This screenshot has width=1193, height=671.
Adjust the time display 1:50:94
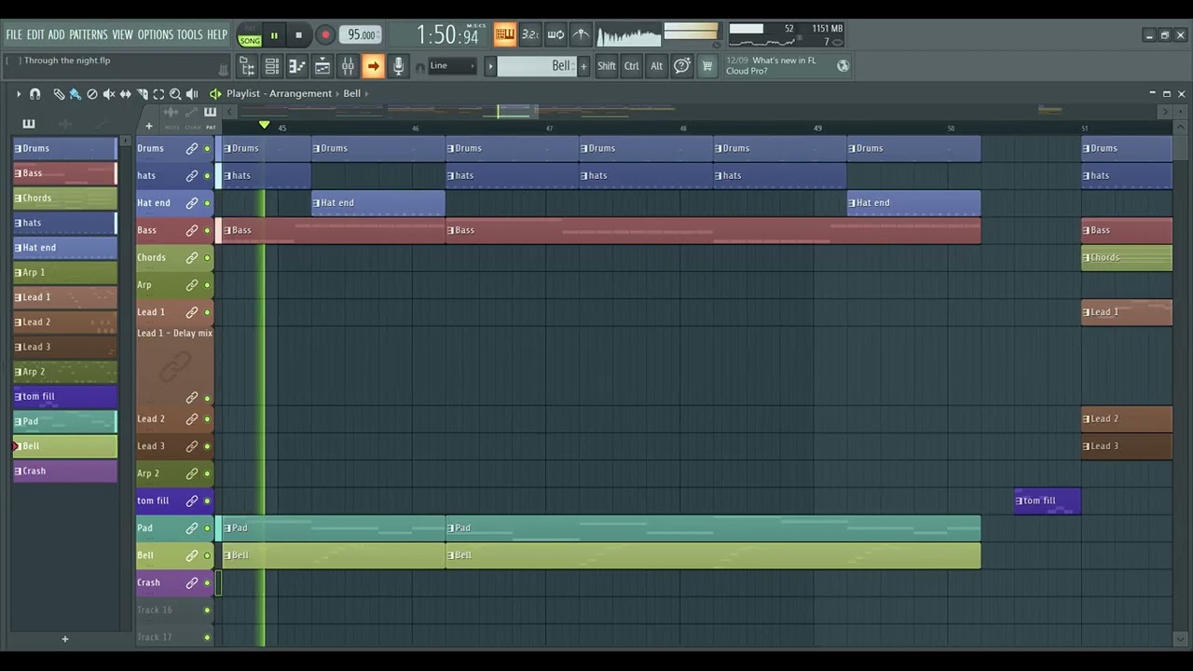click(447, 35)
